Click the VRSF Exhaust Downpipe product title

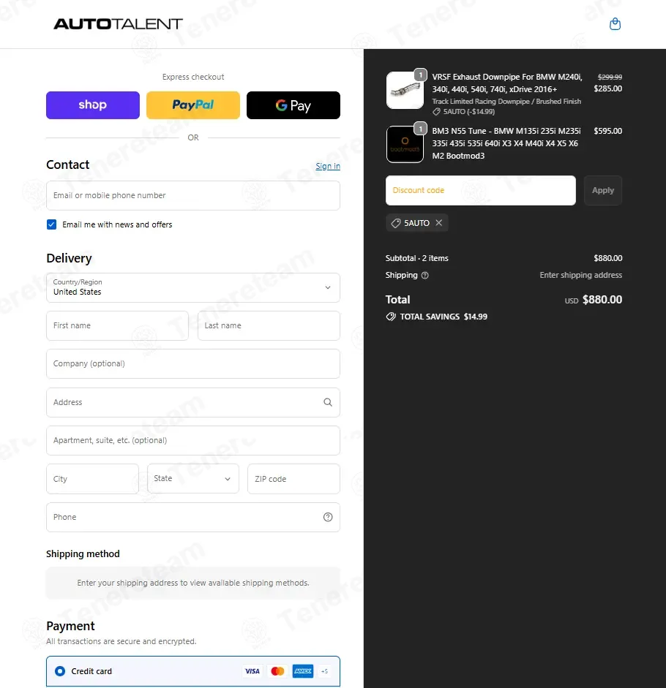click(507, 83)
